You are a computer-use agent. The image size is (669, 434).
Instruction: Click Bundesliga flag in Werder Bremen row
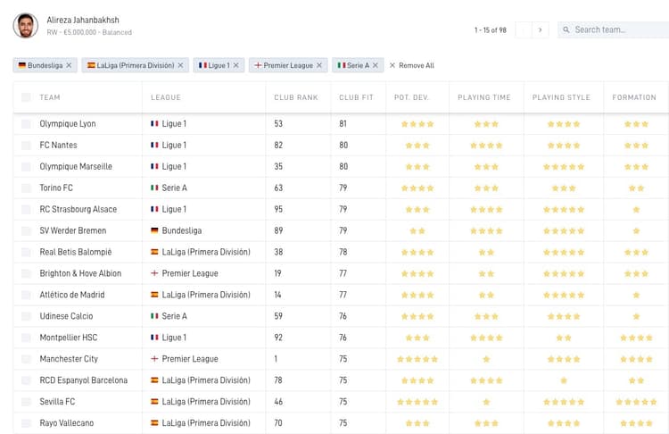[x=154, y=230]
